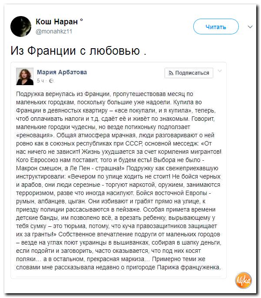Click the embedded post text starting Подружка вернулась
This screenshot has height=298, width=261.
click(x=119, y=181)
